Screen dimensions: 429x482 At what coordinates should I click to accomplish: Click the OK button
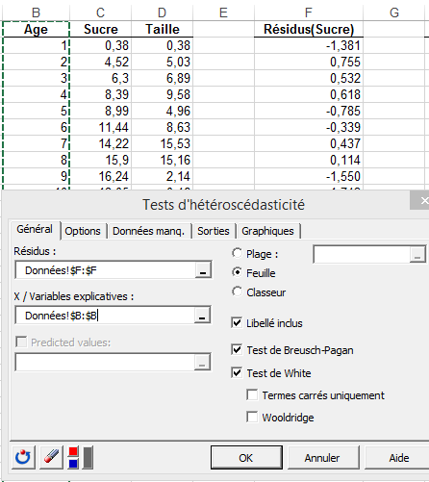(246, 457)
